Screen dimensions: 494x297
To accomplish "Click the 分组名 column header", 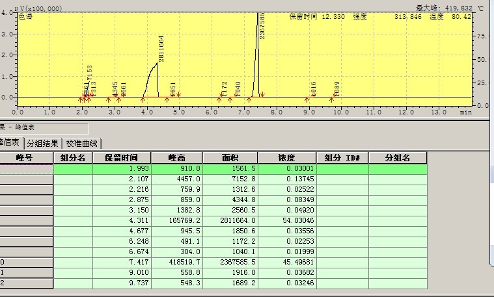I will [398, 158].
